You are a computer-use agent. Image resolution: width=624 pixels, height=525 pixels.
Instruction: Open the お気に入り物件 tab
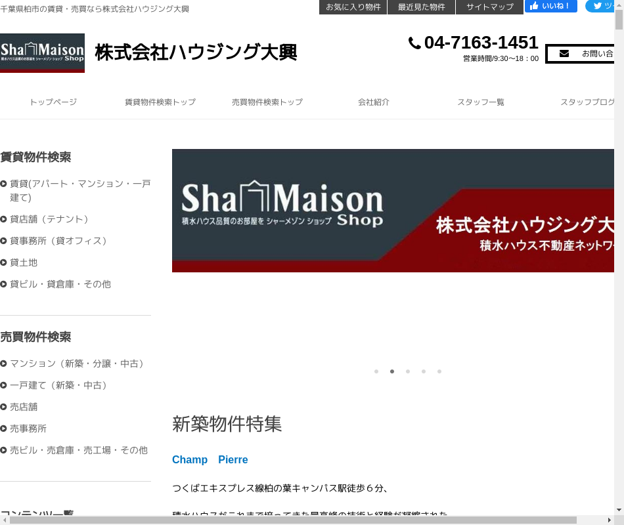coord(353,7)
